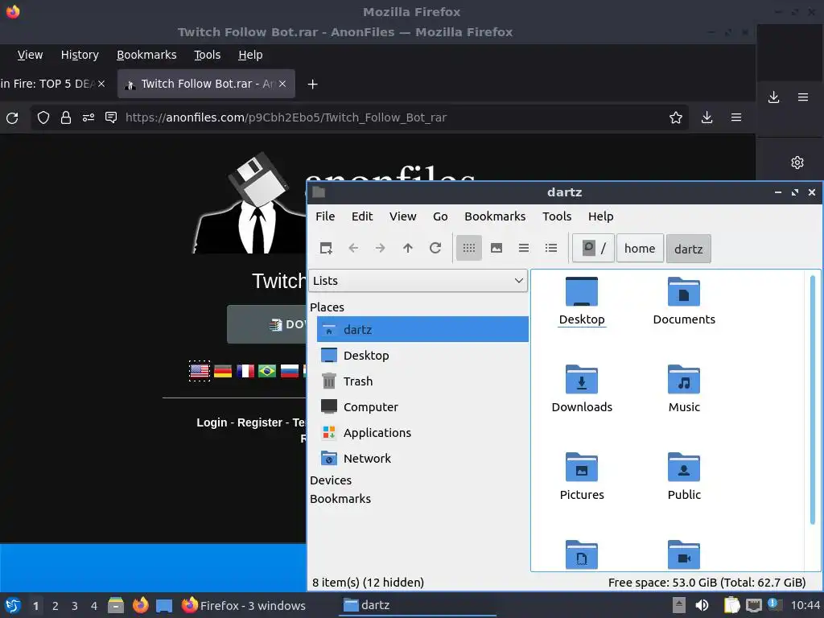Select the Brazilian flag language
Screen dimensions: 824x618
click(x=267, y=371)
